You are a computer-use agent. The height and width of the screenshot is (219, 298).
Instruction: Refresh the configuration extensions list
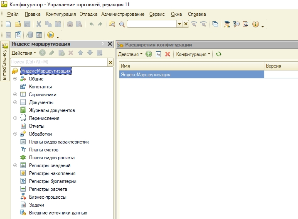(219, 54)
